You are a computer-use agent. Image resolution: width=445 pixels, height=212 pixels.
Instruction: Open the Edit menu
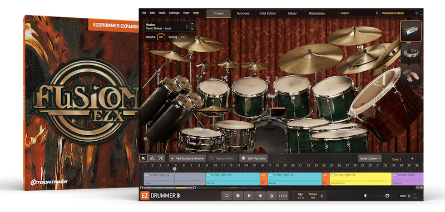click(152, 13)
